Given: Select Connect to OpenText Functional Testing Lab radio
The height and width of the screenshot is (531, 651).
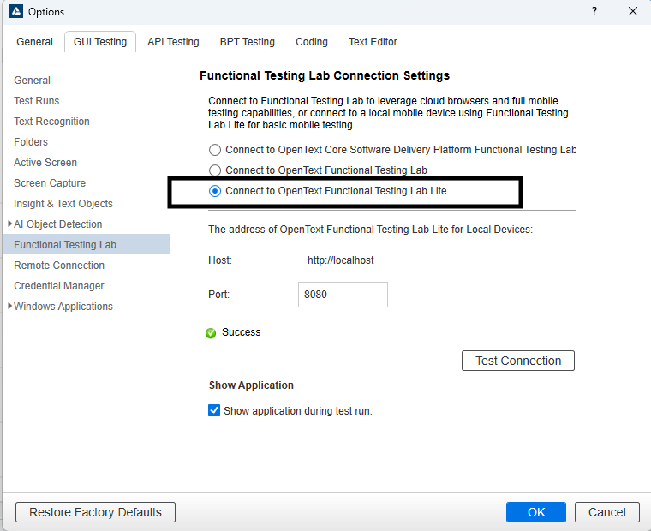Looking at the screenshot, I should pyautogui.click(x=215, y=170).
